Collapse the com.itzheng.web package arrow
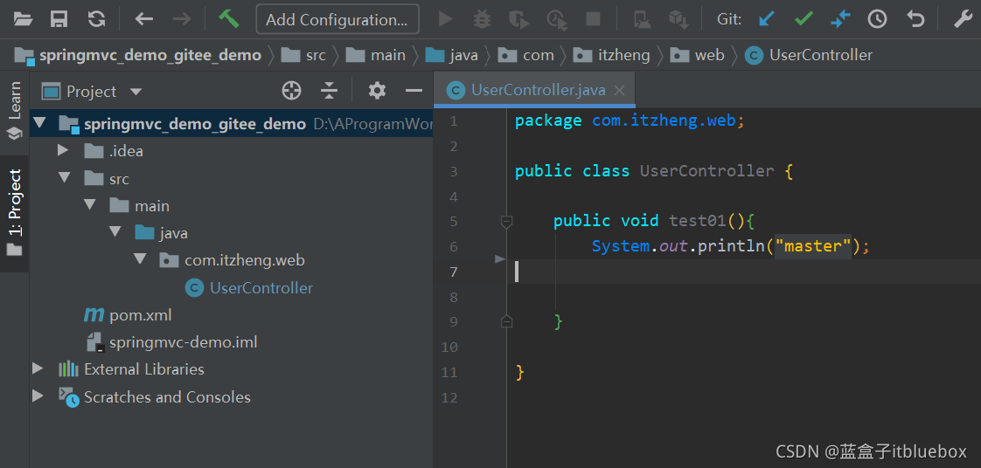The image size is (981, 468). point(139,260)
